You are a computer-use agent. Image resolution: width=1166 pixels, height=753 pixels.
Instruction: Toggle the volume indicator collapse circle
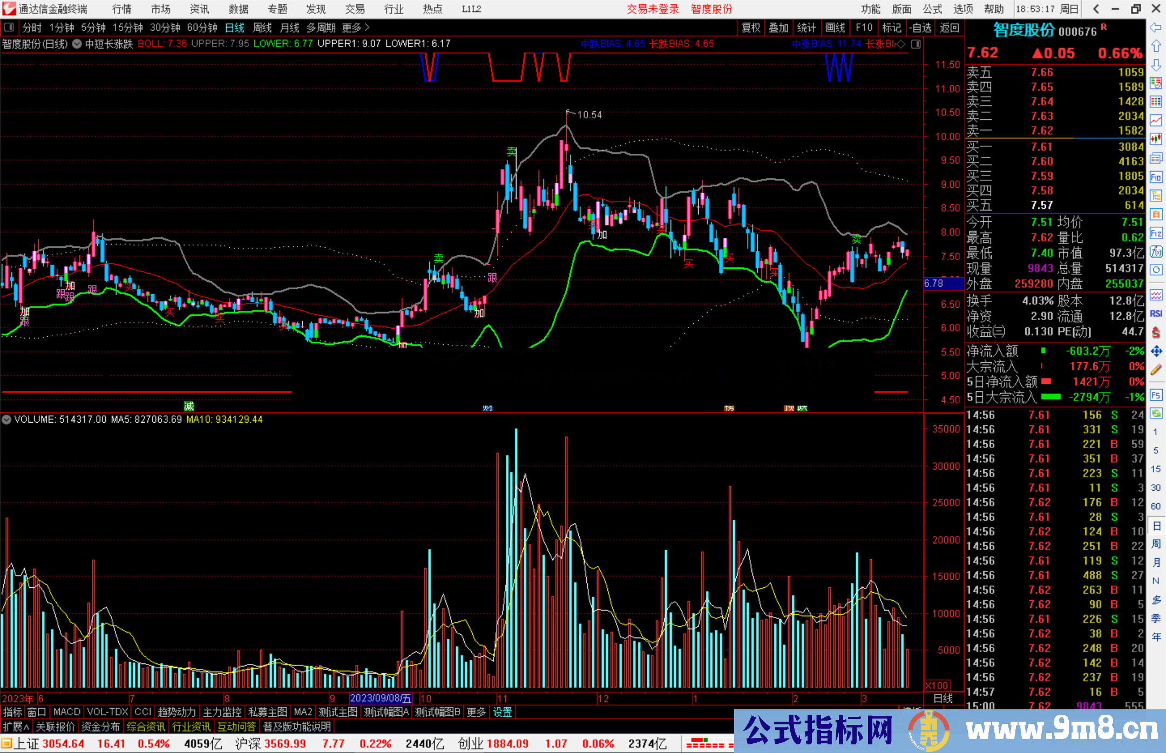[6, 419]
